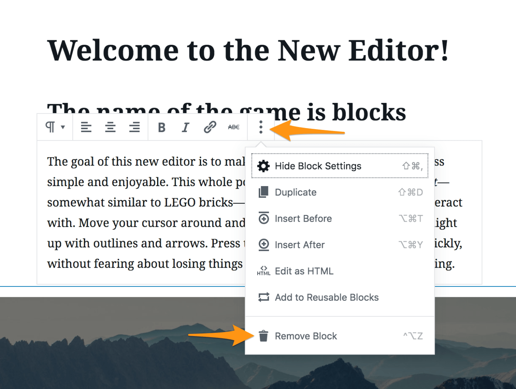Viewport: 516px width, 389px height.
Task: Apply italic formatting
Action: (185, 127)
